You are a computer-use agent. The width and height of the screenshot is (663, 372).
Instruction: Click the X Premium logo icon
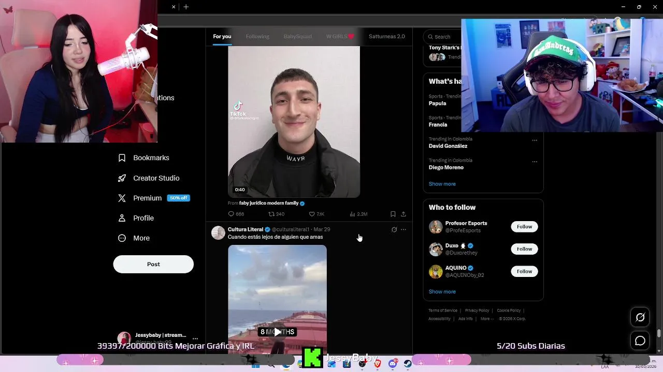pos(122,198)
